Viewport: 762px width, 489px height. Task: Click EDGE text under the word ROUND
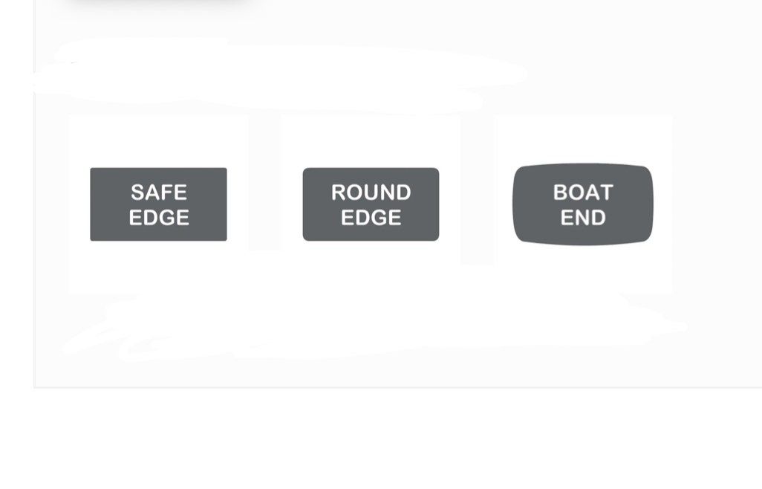pos(371,218)
